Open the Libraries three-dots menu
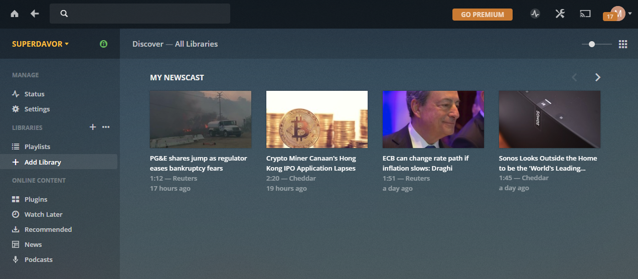 click(106, 127)
